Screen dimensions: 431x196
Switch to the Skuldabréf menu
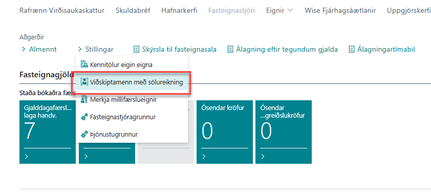coord(133,11)
